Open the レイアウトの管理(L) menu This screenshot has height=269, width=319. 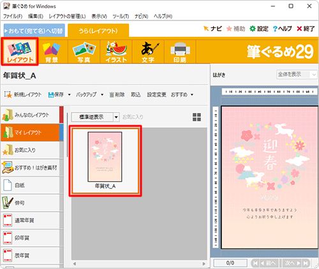point(67,17)
